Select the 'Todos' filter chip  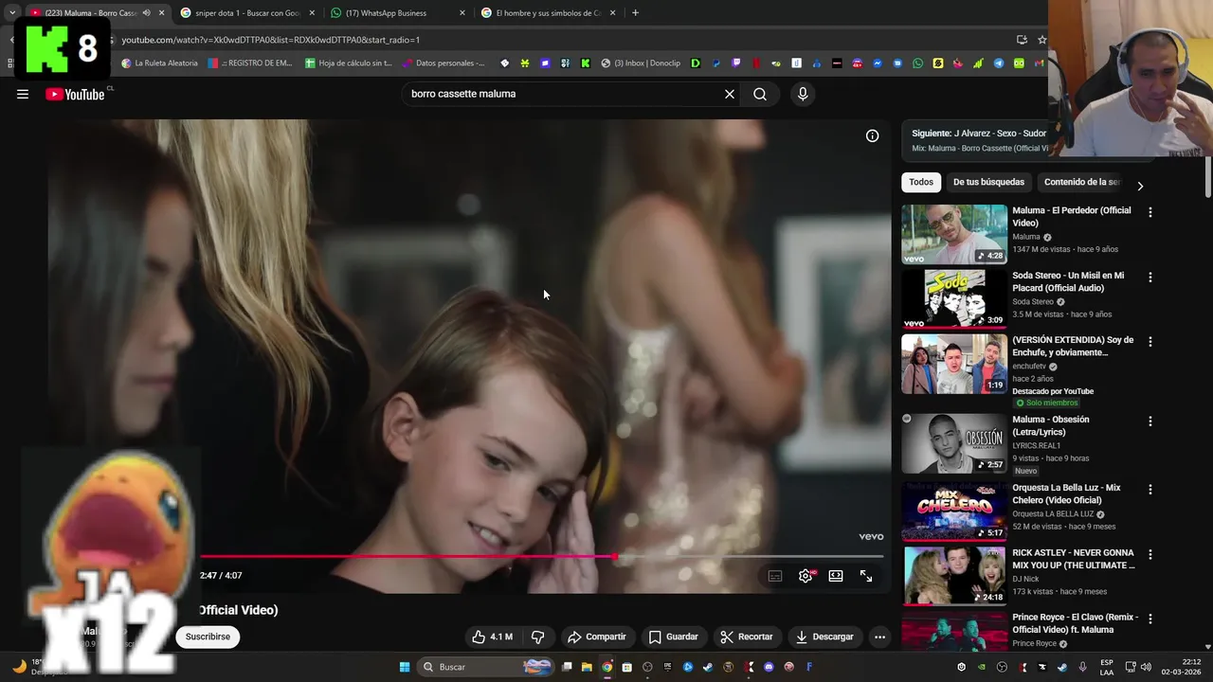(x=921, y=182)
